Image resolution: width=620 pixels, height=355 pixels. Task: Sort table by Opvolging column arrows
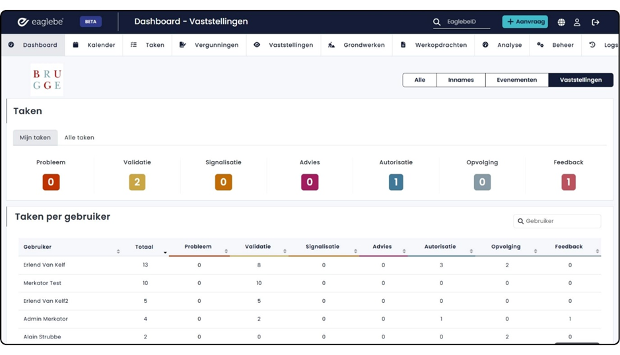click(x=535, y=251)
